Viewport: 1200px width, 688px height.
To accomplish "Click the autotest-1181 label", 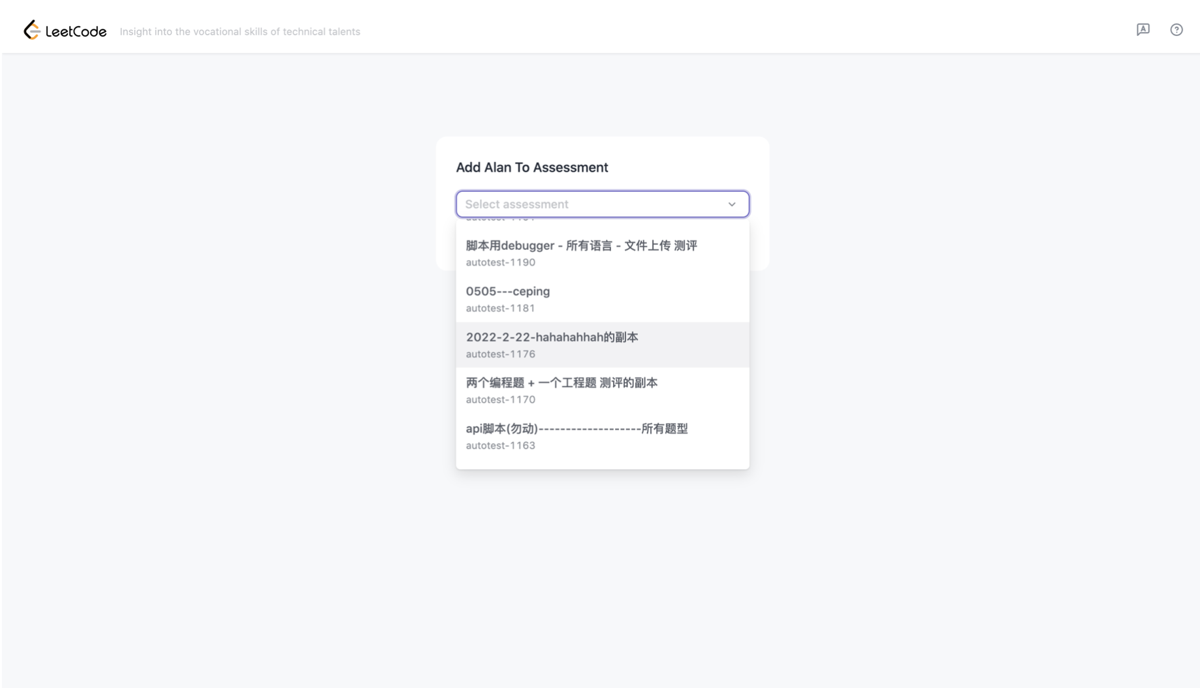I will [500, 308].
